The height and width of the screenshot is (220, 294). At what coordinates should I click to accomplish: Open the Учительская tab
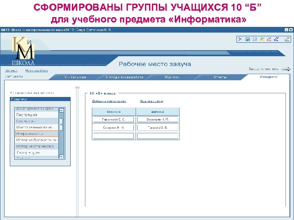pyautogui.click(x=75, y=77)
